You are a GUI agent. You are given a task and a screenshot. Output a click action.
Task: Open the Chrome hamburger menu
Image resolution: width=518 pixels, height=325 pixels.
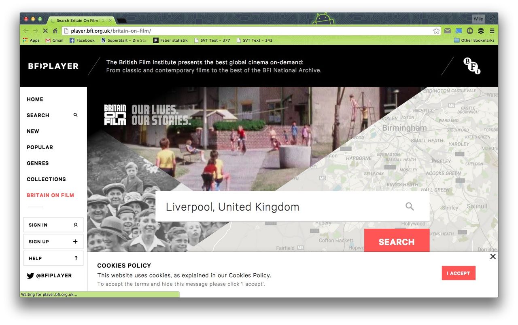pyautogui.click(x=492, y=31)
